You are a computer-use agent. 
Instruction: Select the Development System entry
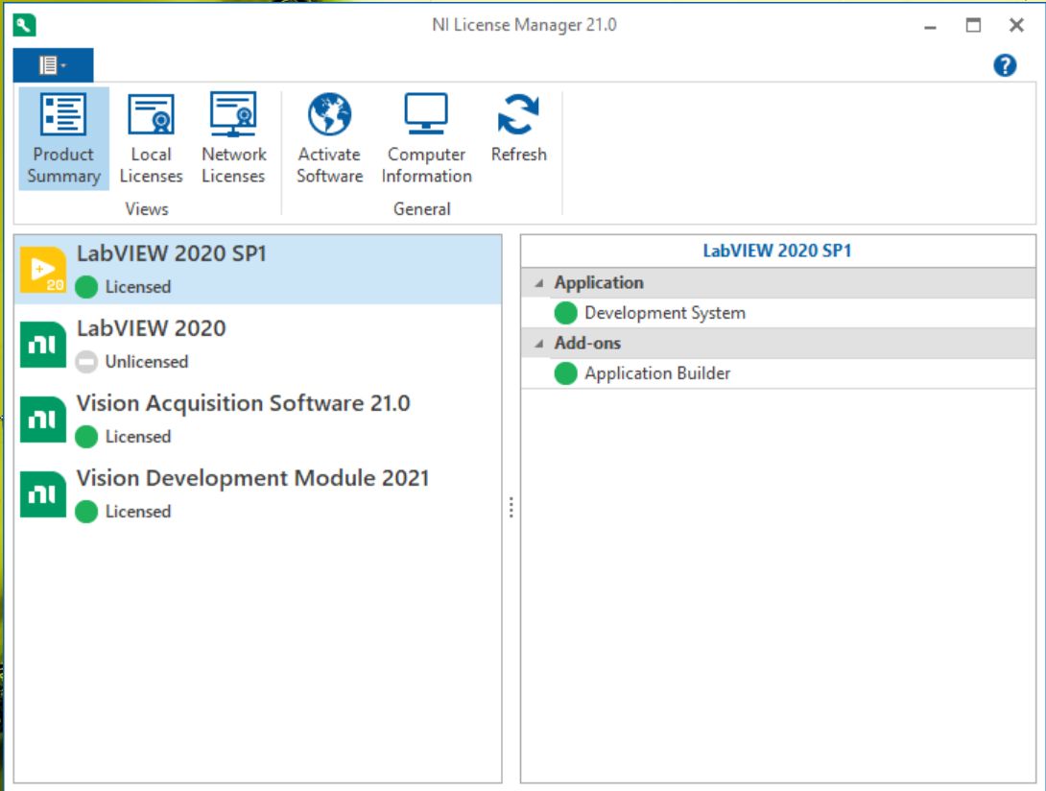(778, 312)
